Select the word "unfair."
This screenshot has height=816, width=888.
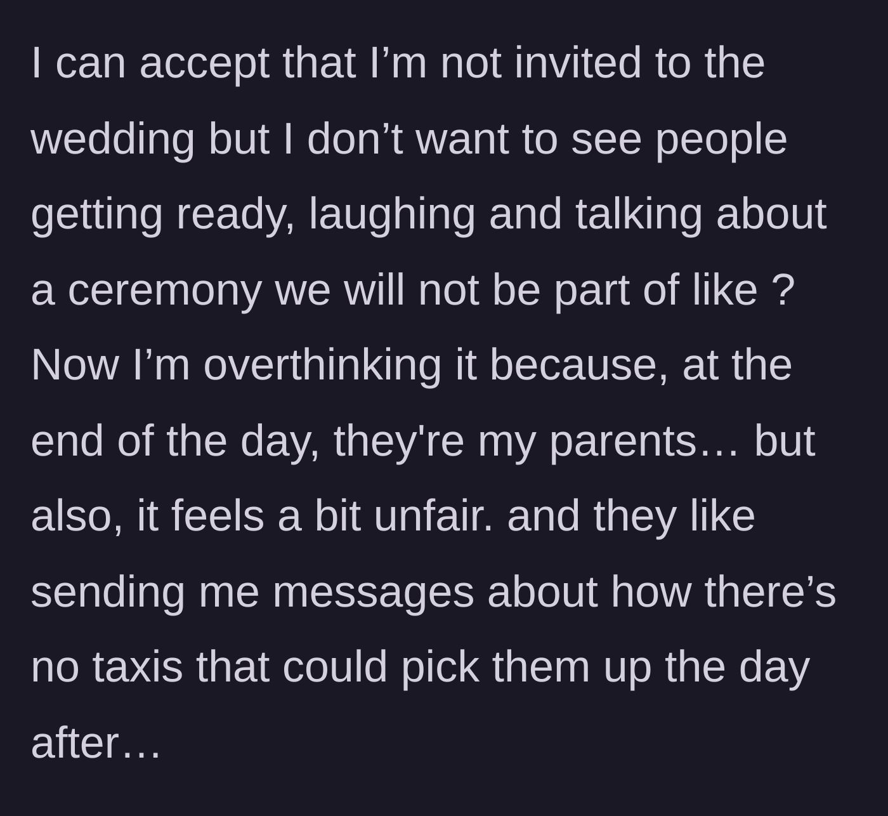(434, 516)
